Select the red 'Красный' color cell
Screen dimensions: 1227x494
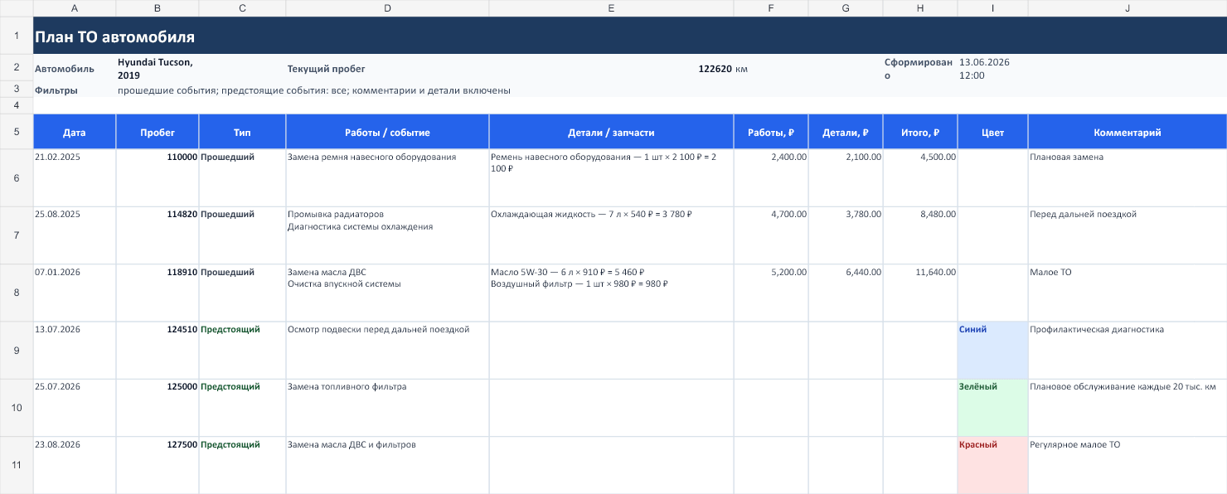pos(992,466)
